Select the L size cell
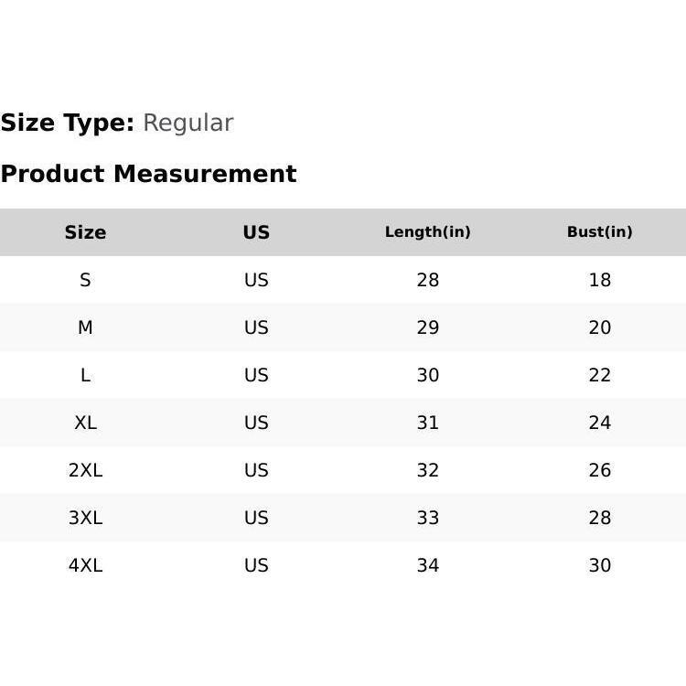The width and height of the screenshot is (686, 686). click(85, 375)
